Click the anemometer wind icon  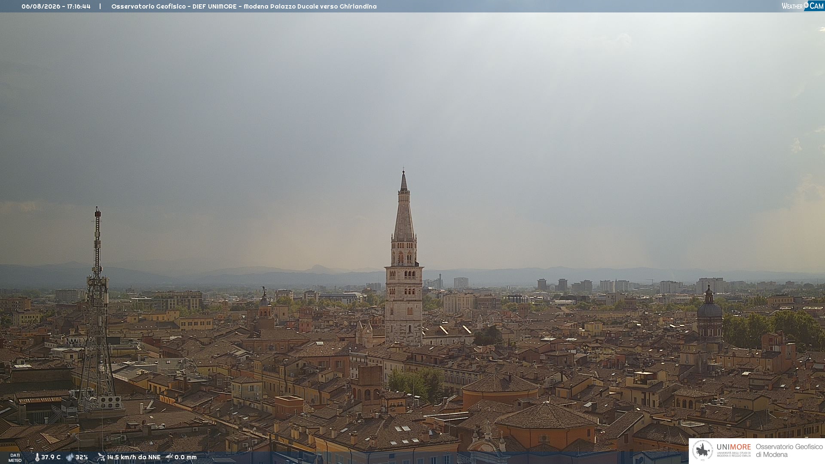click(x=101, y=457)
